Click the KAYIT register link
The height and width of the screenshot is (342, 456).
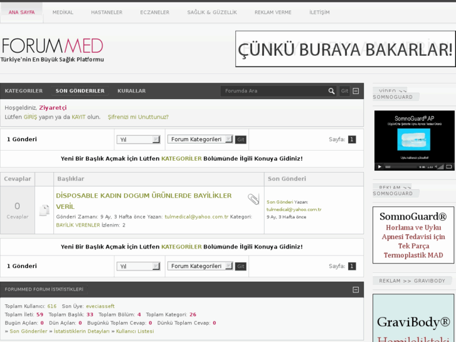point(78,117)
